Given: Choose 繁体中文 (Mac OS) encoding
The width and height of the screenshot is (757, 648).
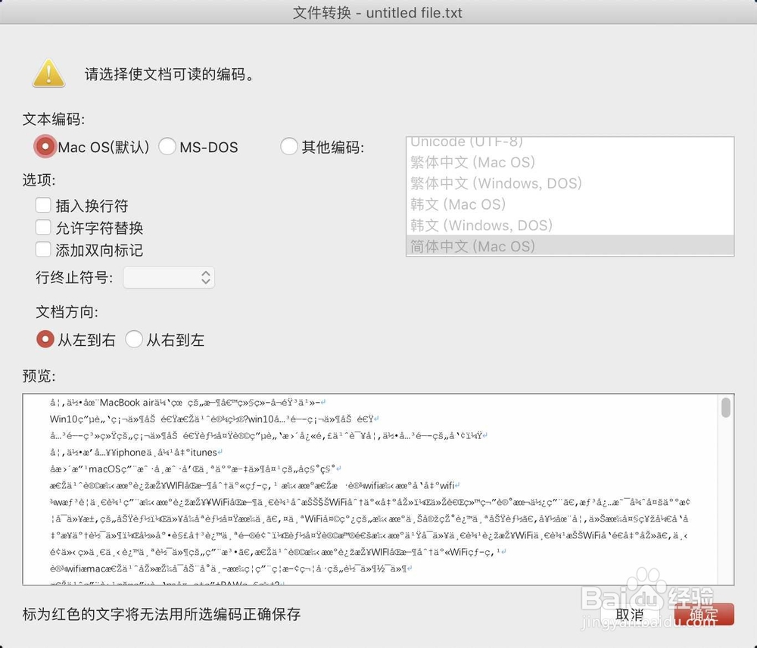Looking at the screenshot, I should tap(570, 162).
